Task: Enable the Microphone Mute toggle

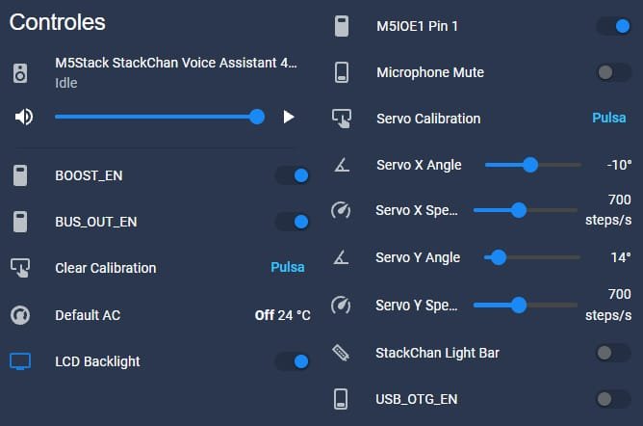Action: [613, 72]
